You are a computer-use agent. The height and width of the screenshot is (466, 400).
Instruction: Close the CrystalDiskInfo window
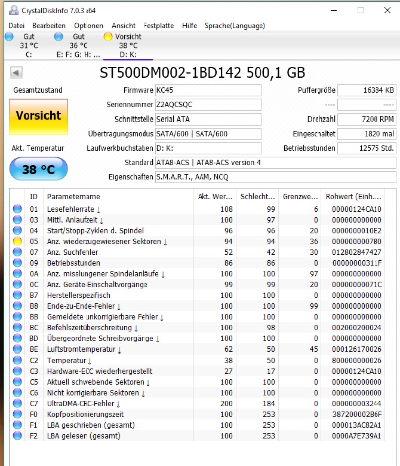[x=387, y=10]
